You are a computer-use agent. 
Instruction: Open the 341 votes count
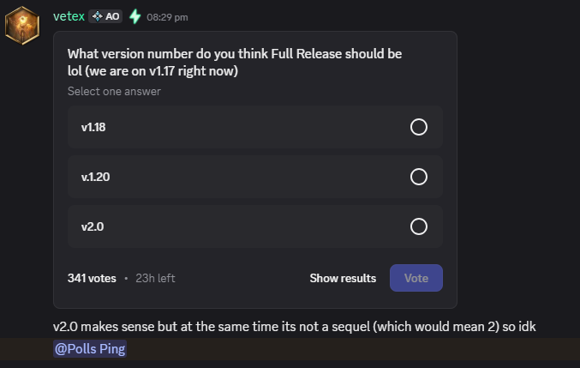(x=91, y=278)
